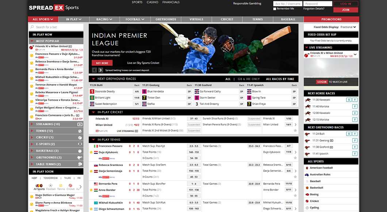
Task: Click the favourite star for Passaro v Ajdukovic
Action: (x=295, y=158)
